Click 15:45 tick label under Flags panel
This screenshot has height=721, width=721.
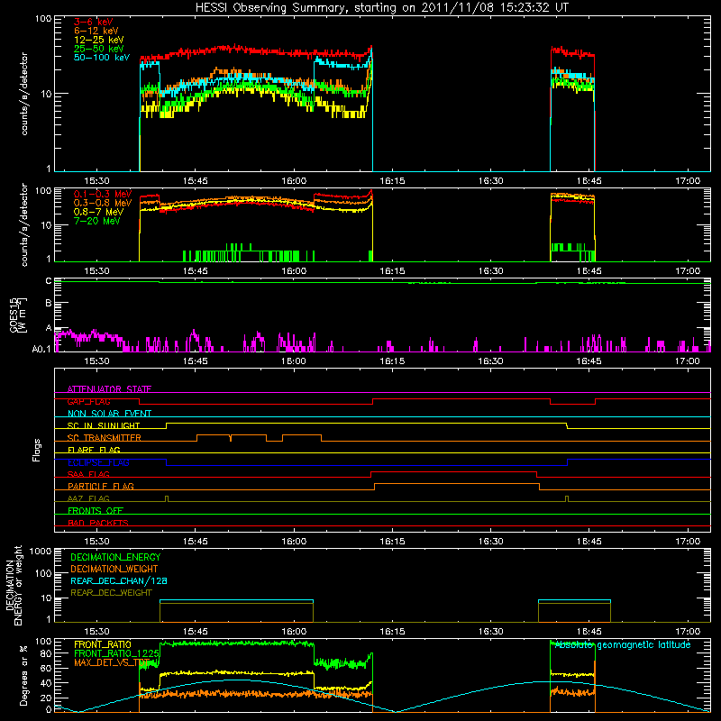(x=195, y=542)
